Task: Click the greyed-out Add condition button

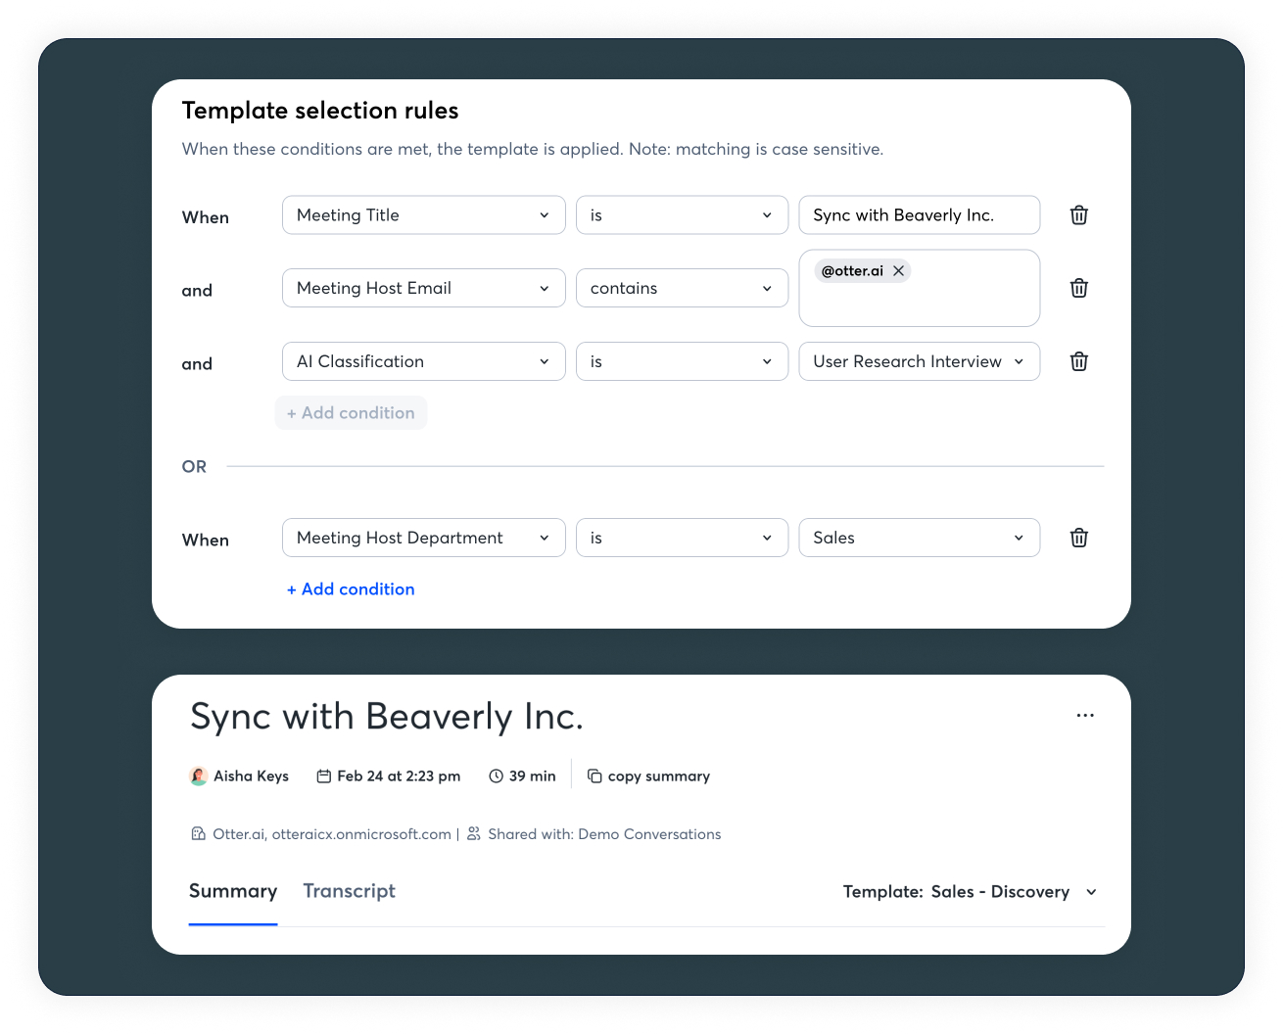Action: 351,413
